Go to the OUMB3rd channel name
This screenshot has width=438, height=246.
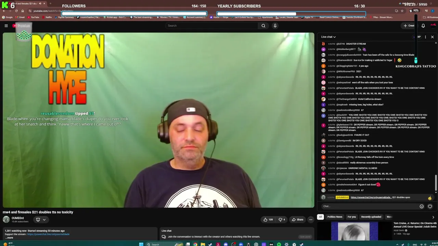18,218
